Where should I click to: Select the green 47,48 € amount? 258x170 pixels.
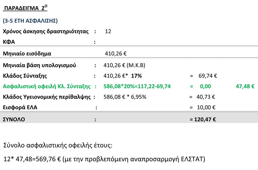245,86
